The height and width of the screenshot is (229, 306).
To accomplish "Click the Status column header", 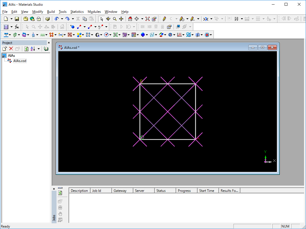I will (161, 191).
